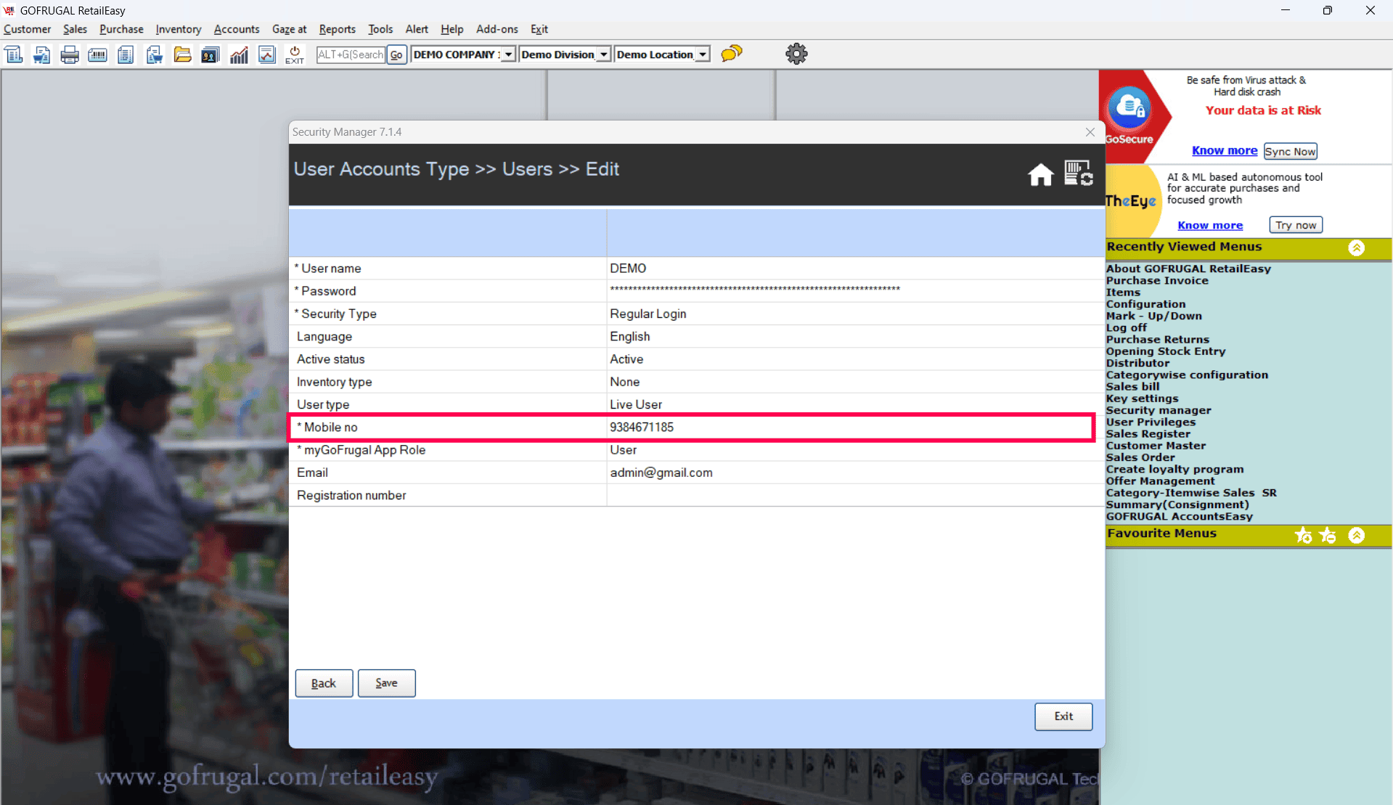
Task: Collapse the Recently Viewed Menus panel
Action: 1356,248
